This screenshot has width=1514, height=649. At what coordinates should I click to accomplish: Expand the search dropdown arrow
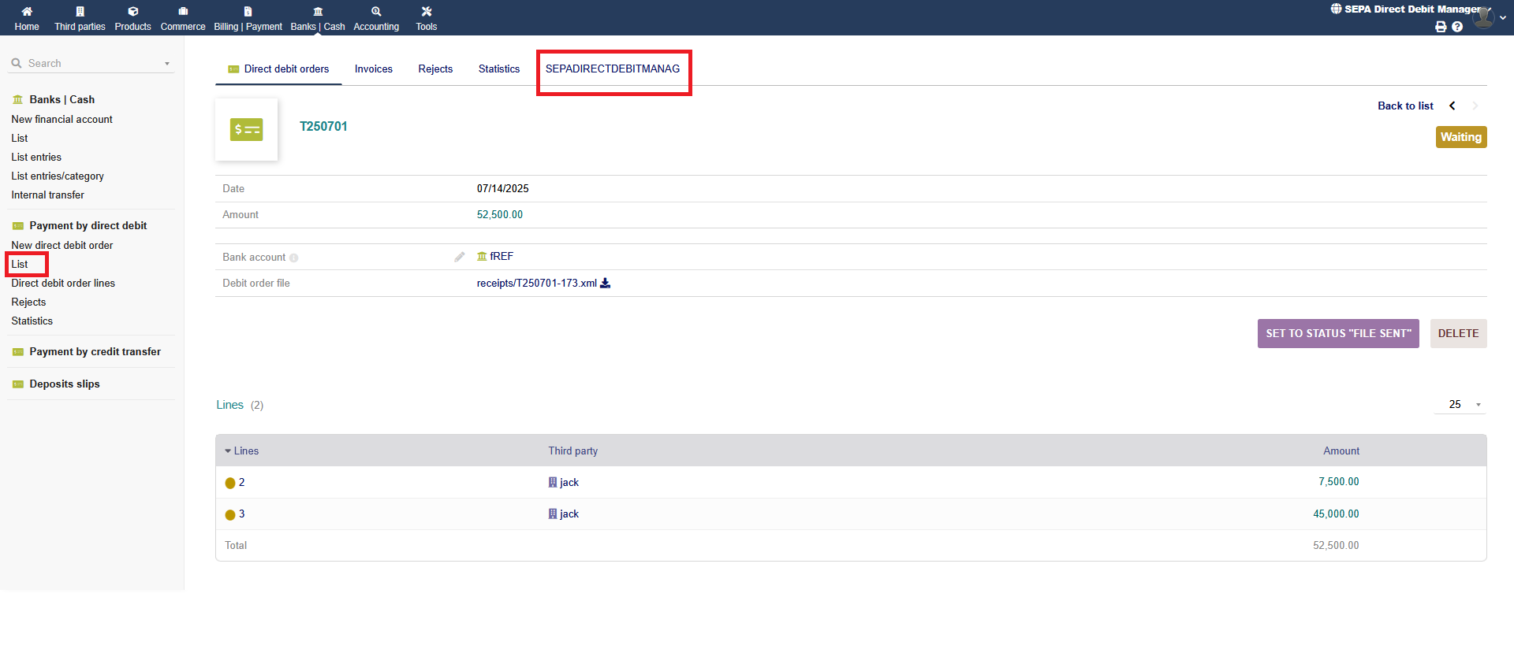[167, 64]
